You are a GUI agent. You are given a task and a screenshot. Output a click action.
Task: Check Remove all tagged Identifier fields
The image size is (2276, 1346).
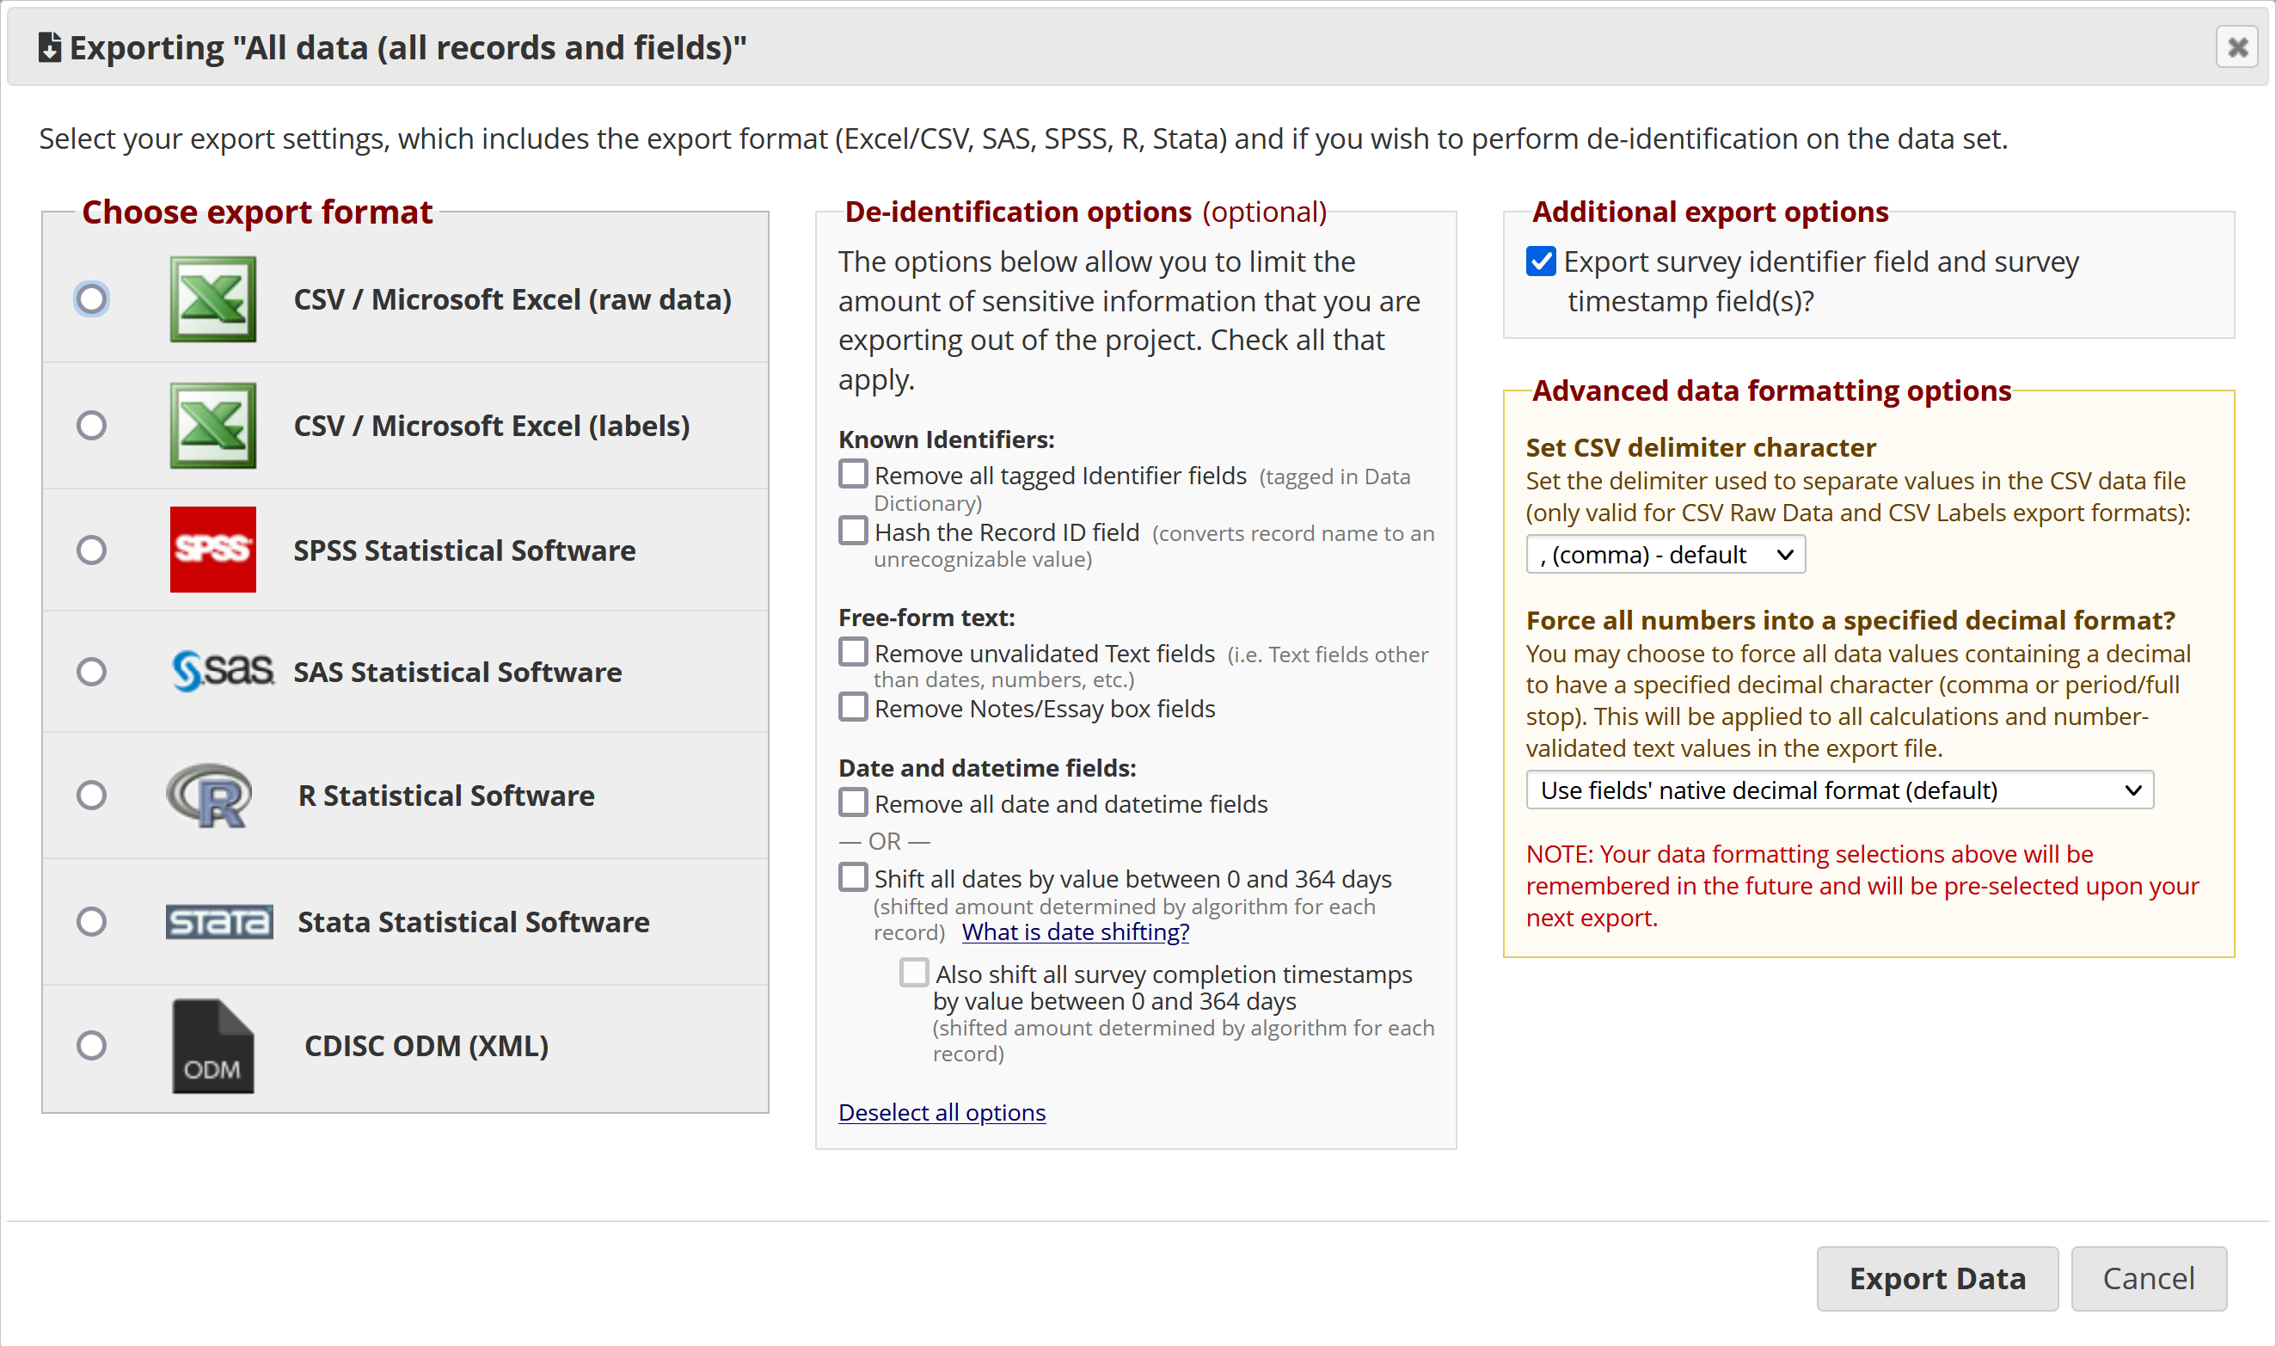pyautogui.click(x=853, y=473)
